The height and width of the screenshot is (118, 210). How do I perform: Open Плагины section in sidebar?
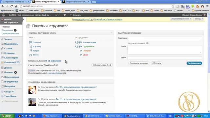(9, 72)
